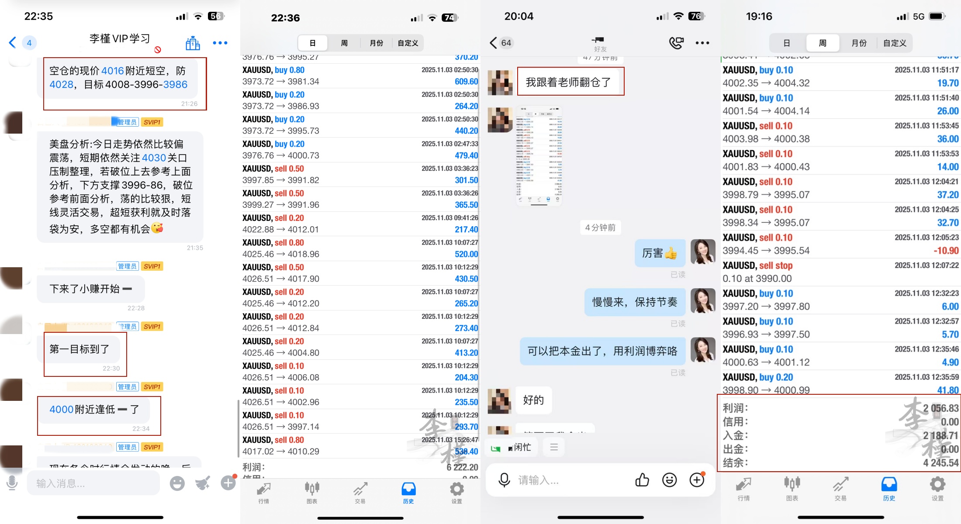The height and width of the screenshot is (524, 961).
Task: Expand plus menu in group chat input
Action: tap(228, 483)
